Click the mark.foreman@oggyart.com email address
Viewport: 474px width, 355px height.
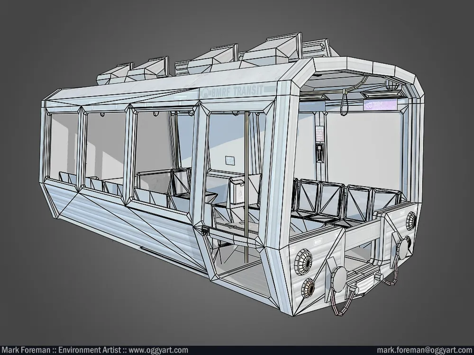424,350
